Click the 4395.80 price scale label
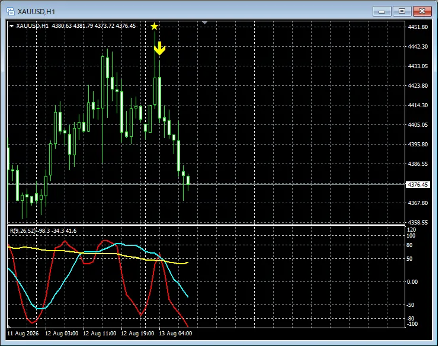439x346 pixels. pyautogui.click(x=418, y=144)
